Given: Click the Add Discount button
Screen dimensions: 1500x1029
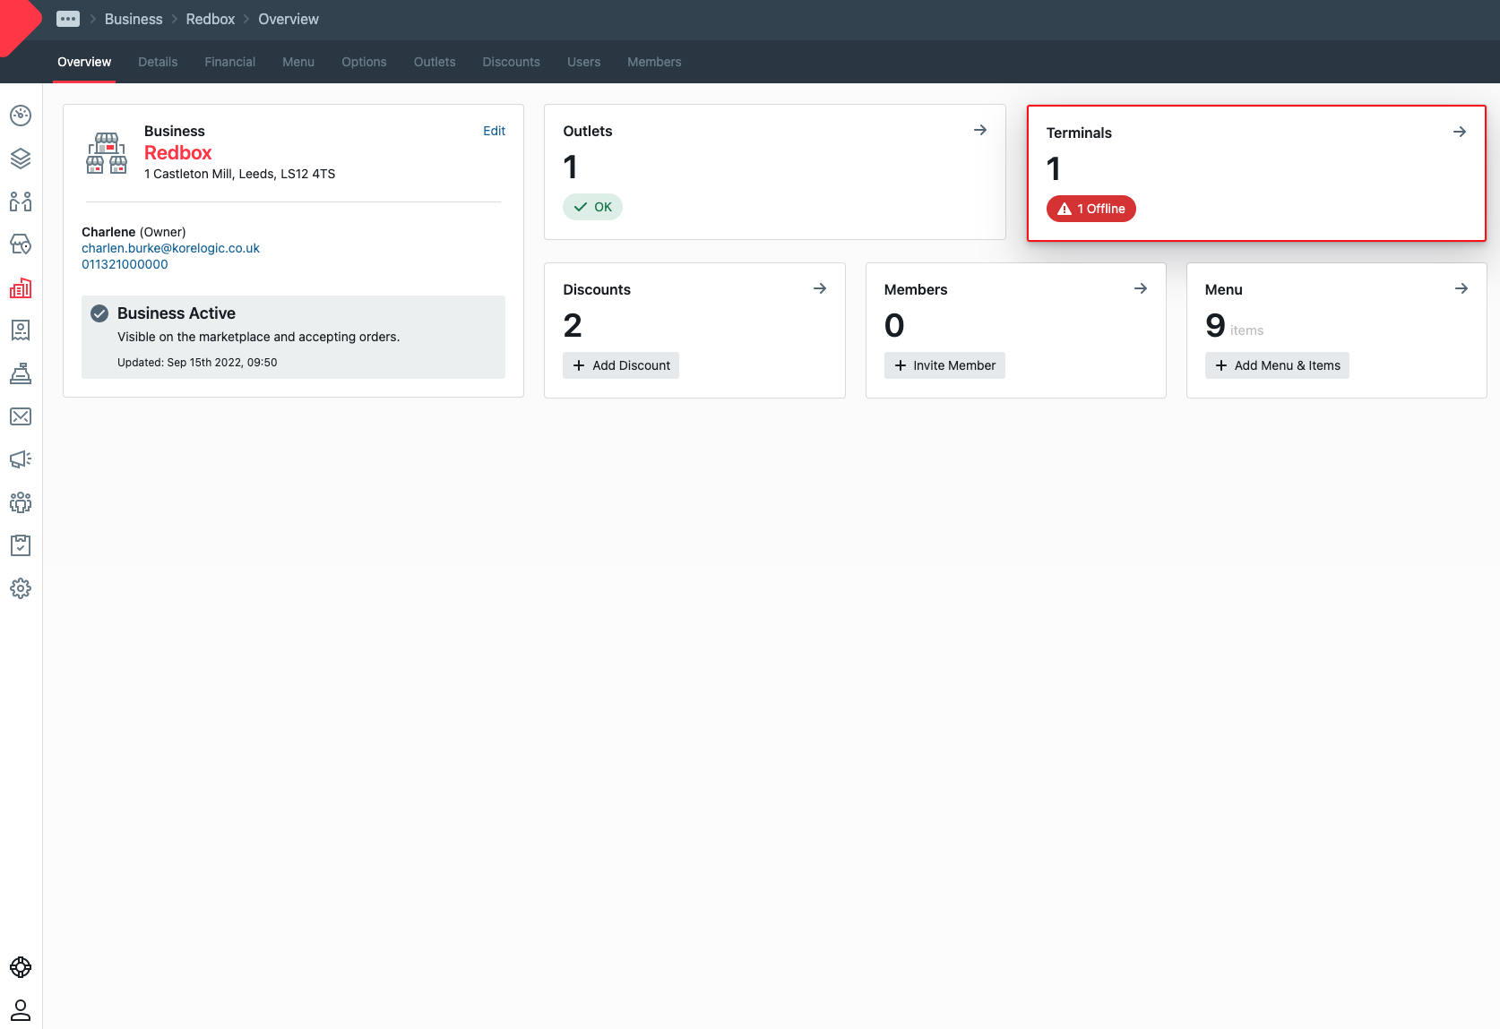Looking at the screenshot, I should [x=621, y=365].
